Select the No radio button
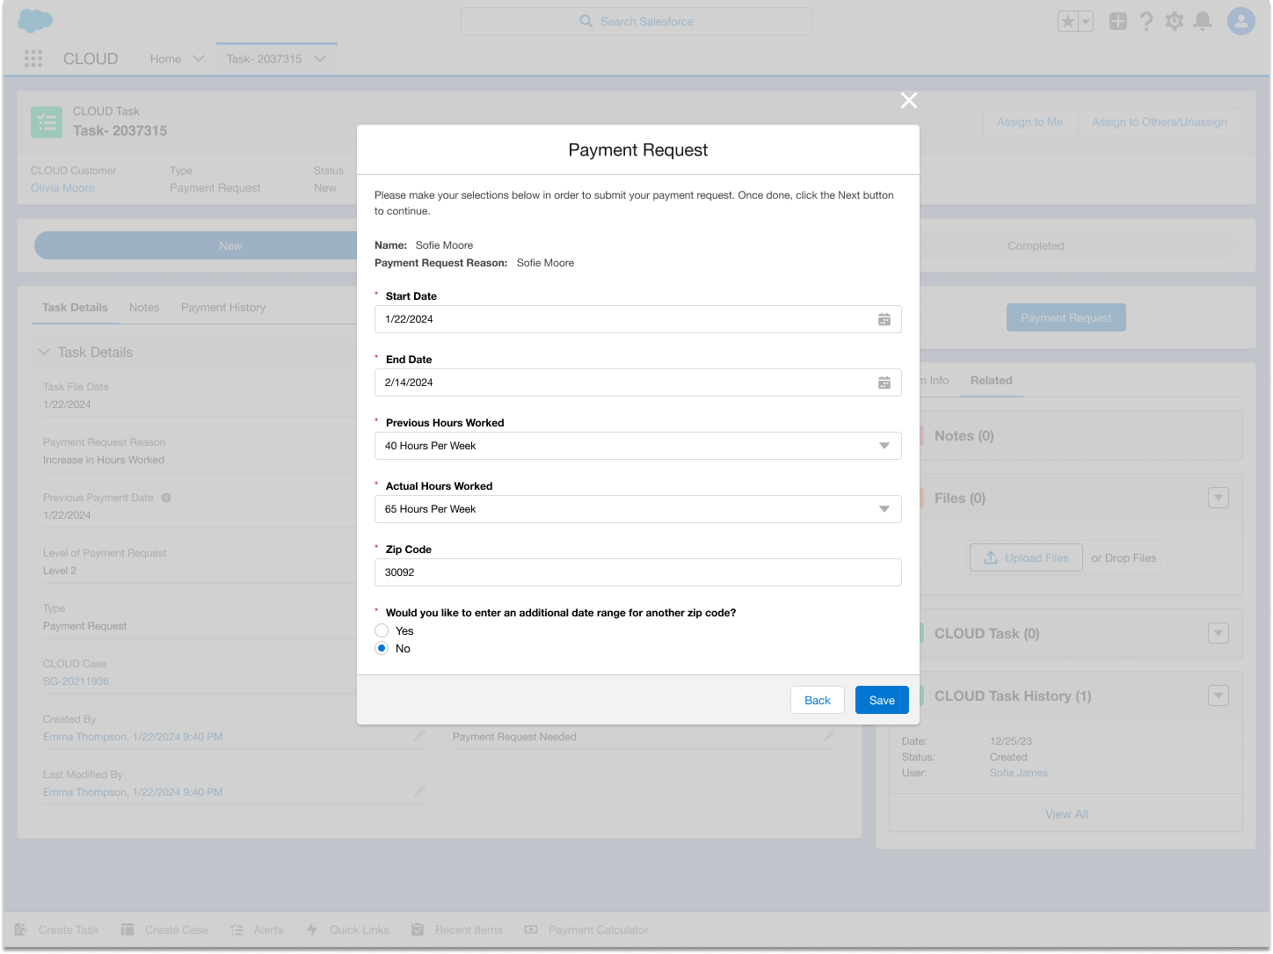This screenshot has height=954, width=1273. 382,648
